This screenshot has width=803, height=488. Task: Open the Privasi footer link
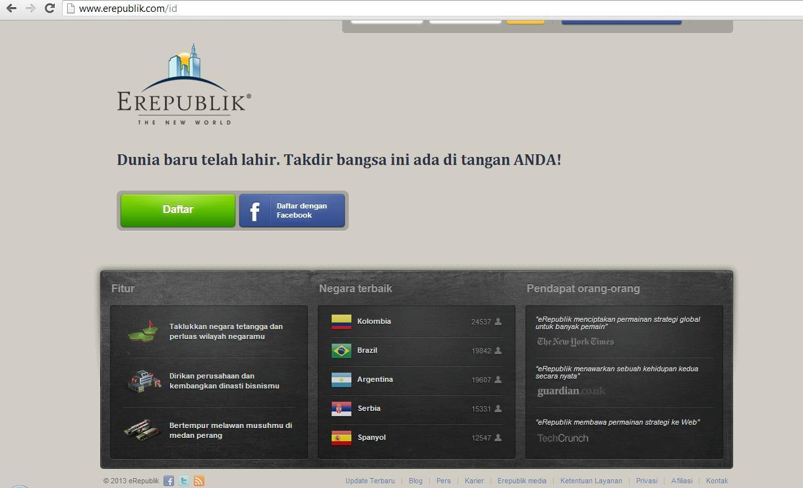tap(647, 481)
